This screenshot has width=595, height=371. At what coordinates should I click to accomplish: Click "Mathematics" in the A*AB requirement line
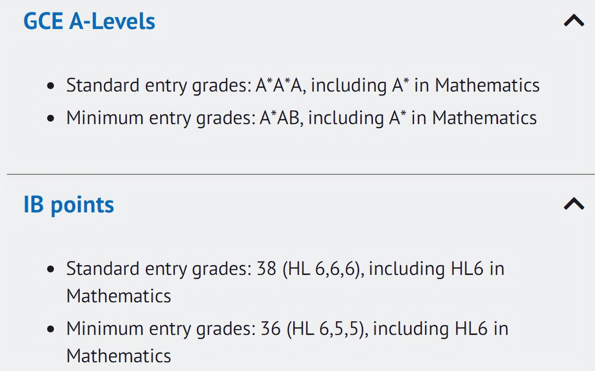pyautogui.click(x=484, y=118)
